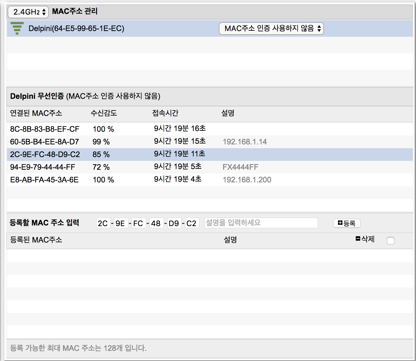Click the MAC octet field containing 48
The image size is (416, 361).
pyautogui.click(x=156, y=223)
